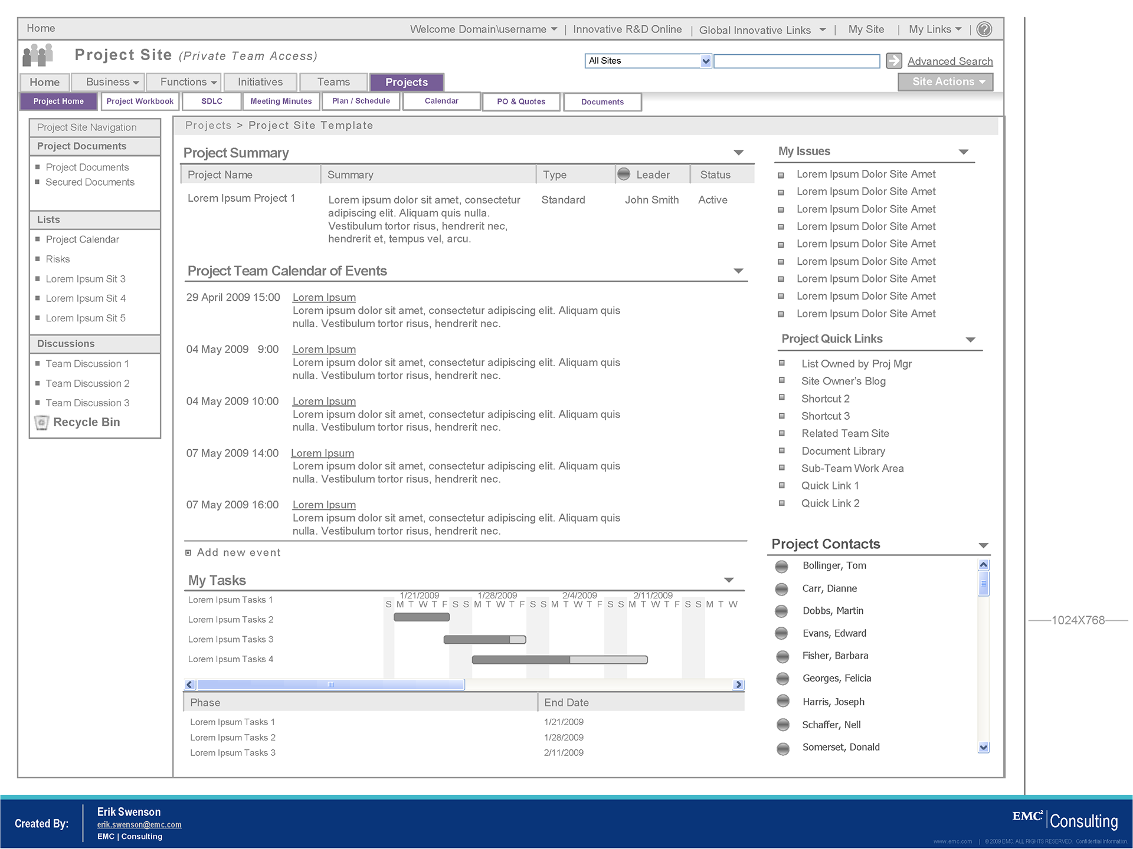The image size is (1133, 849).
Task: Expand the Site Actions menu
Action: [945, 82]
